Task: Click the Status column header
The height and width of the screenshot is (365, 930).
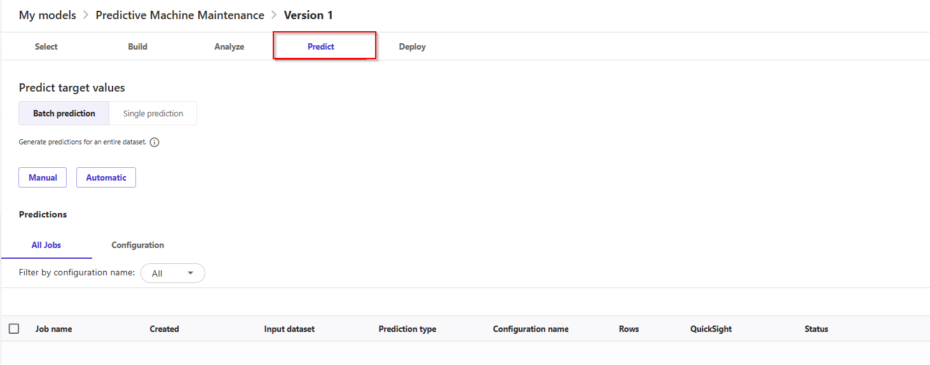Action: pyautogui.click(x=816, y=329)
